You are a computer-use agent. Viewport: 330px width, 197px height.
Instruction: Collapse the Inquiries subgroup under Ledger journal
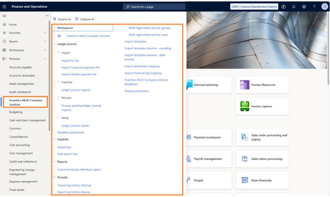(59, 82)
